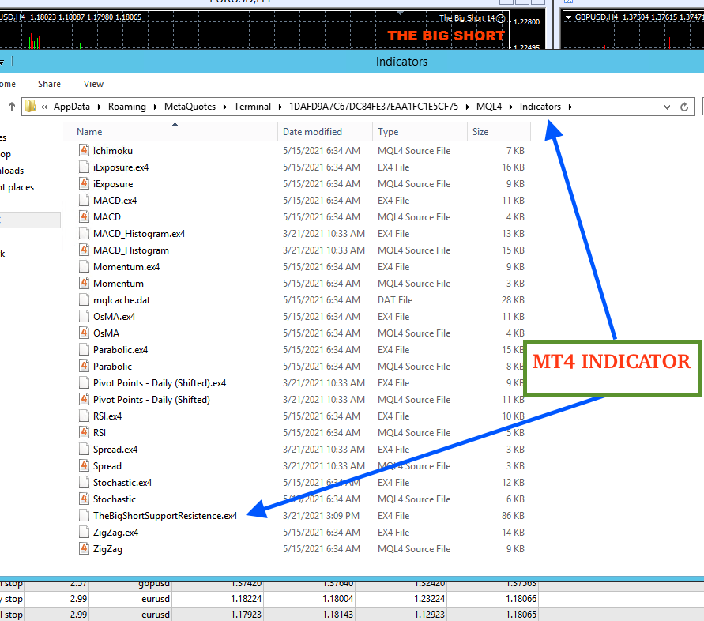Select TheBigShortSupportResistence.ex4 file
This screenshot has width=704, height=621.
pos(165,515)
